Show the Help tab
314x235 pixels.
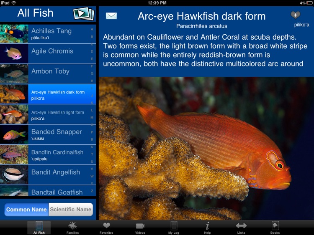(207, 227)
